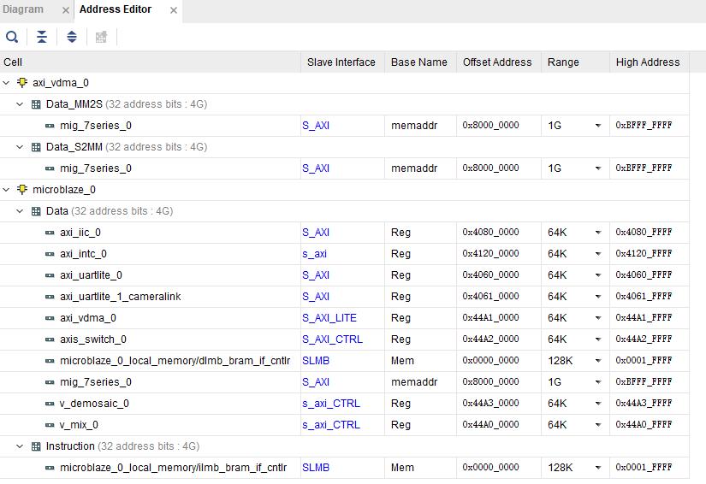Image resolution: width=706 pixels, height=484 pixels.
Task: Sort by the Range column header
Action: coord(575,62)
